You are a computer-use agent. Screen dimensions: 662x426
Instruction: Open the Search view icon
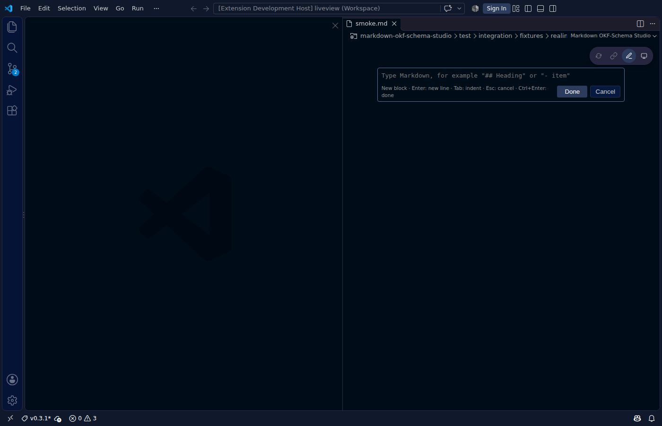pos(12,48)
